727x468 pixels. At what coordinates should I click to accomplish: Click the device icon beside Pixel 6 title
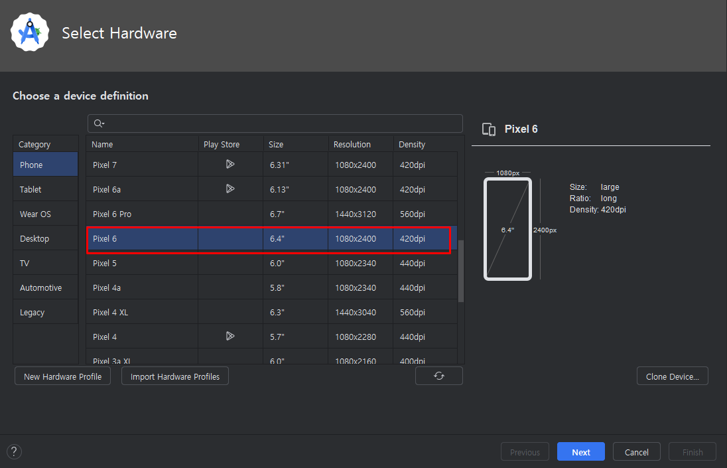[489, 129]
